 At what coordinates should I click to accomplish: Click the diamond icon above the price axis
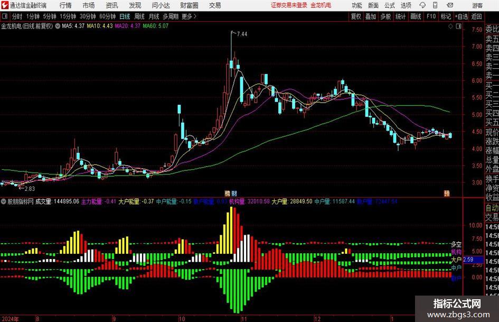coord(450,26)
